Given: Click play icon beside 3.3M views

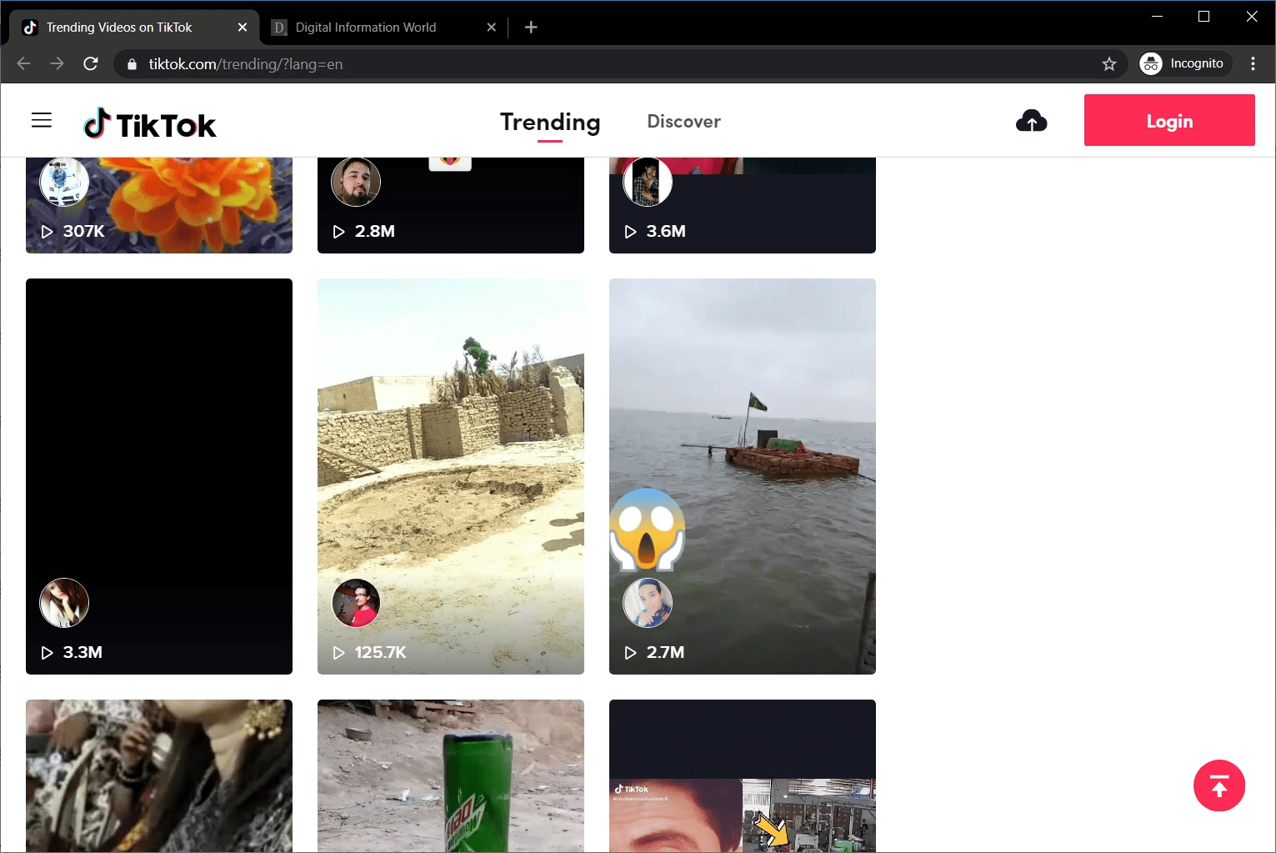Looking at the screenshot, I should (x=48, y=653).
